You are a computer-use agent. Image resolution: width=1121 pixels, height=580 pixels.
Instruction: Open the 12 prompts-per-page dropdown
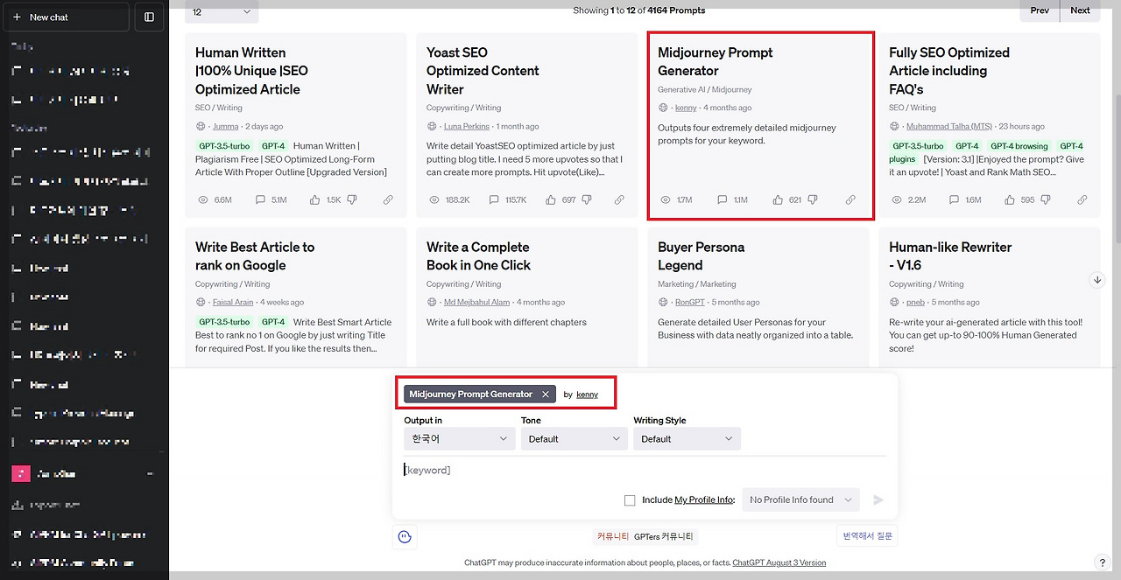coord(222,11)
